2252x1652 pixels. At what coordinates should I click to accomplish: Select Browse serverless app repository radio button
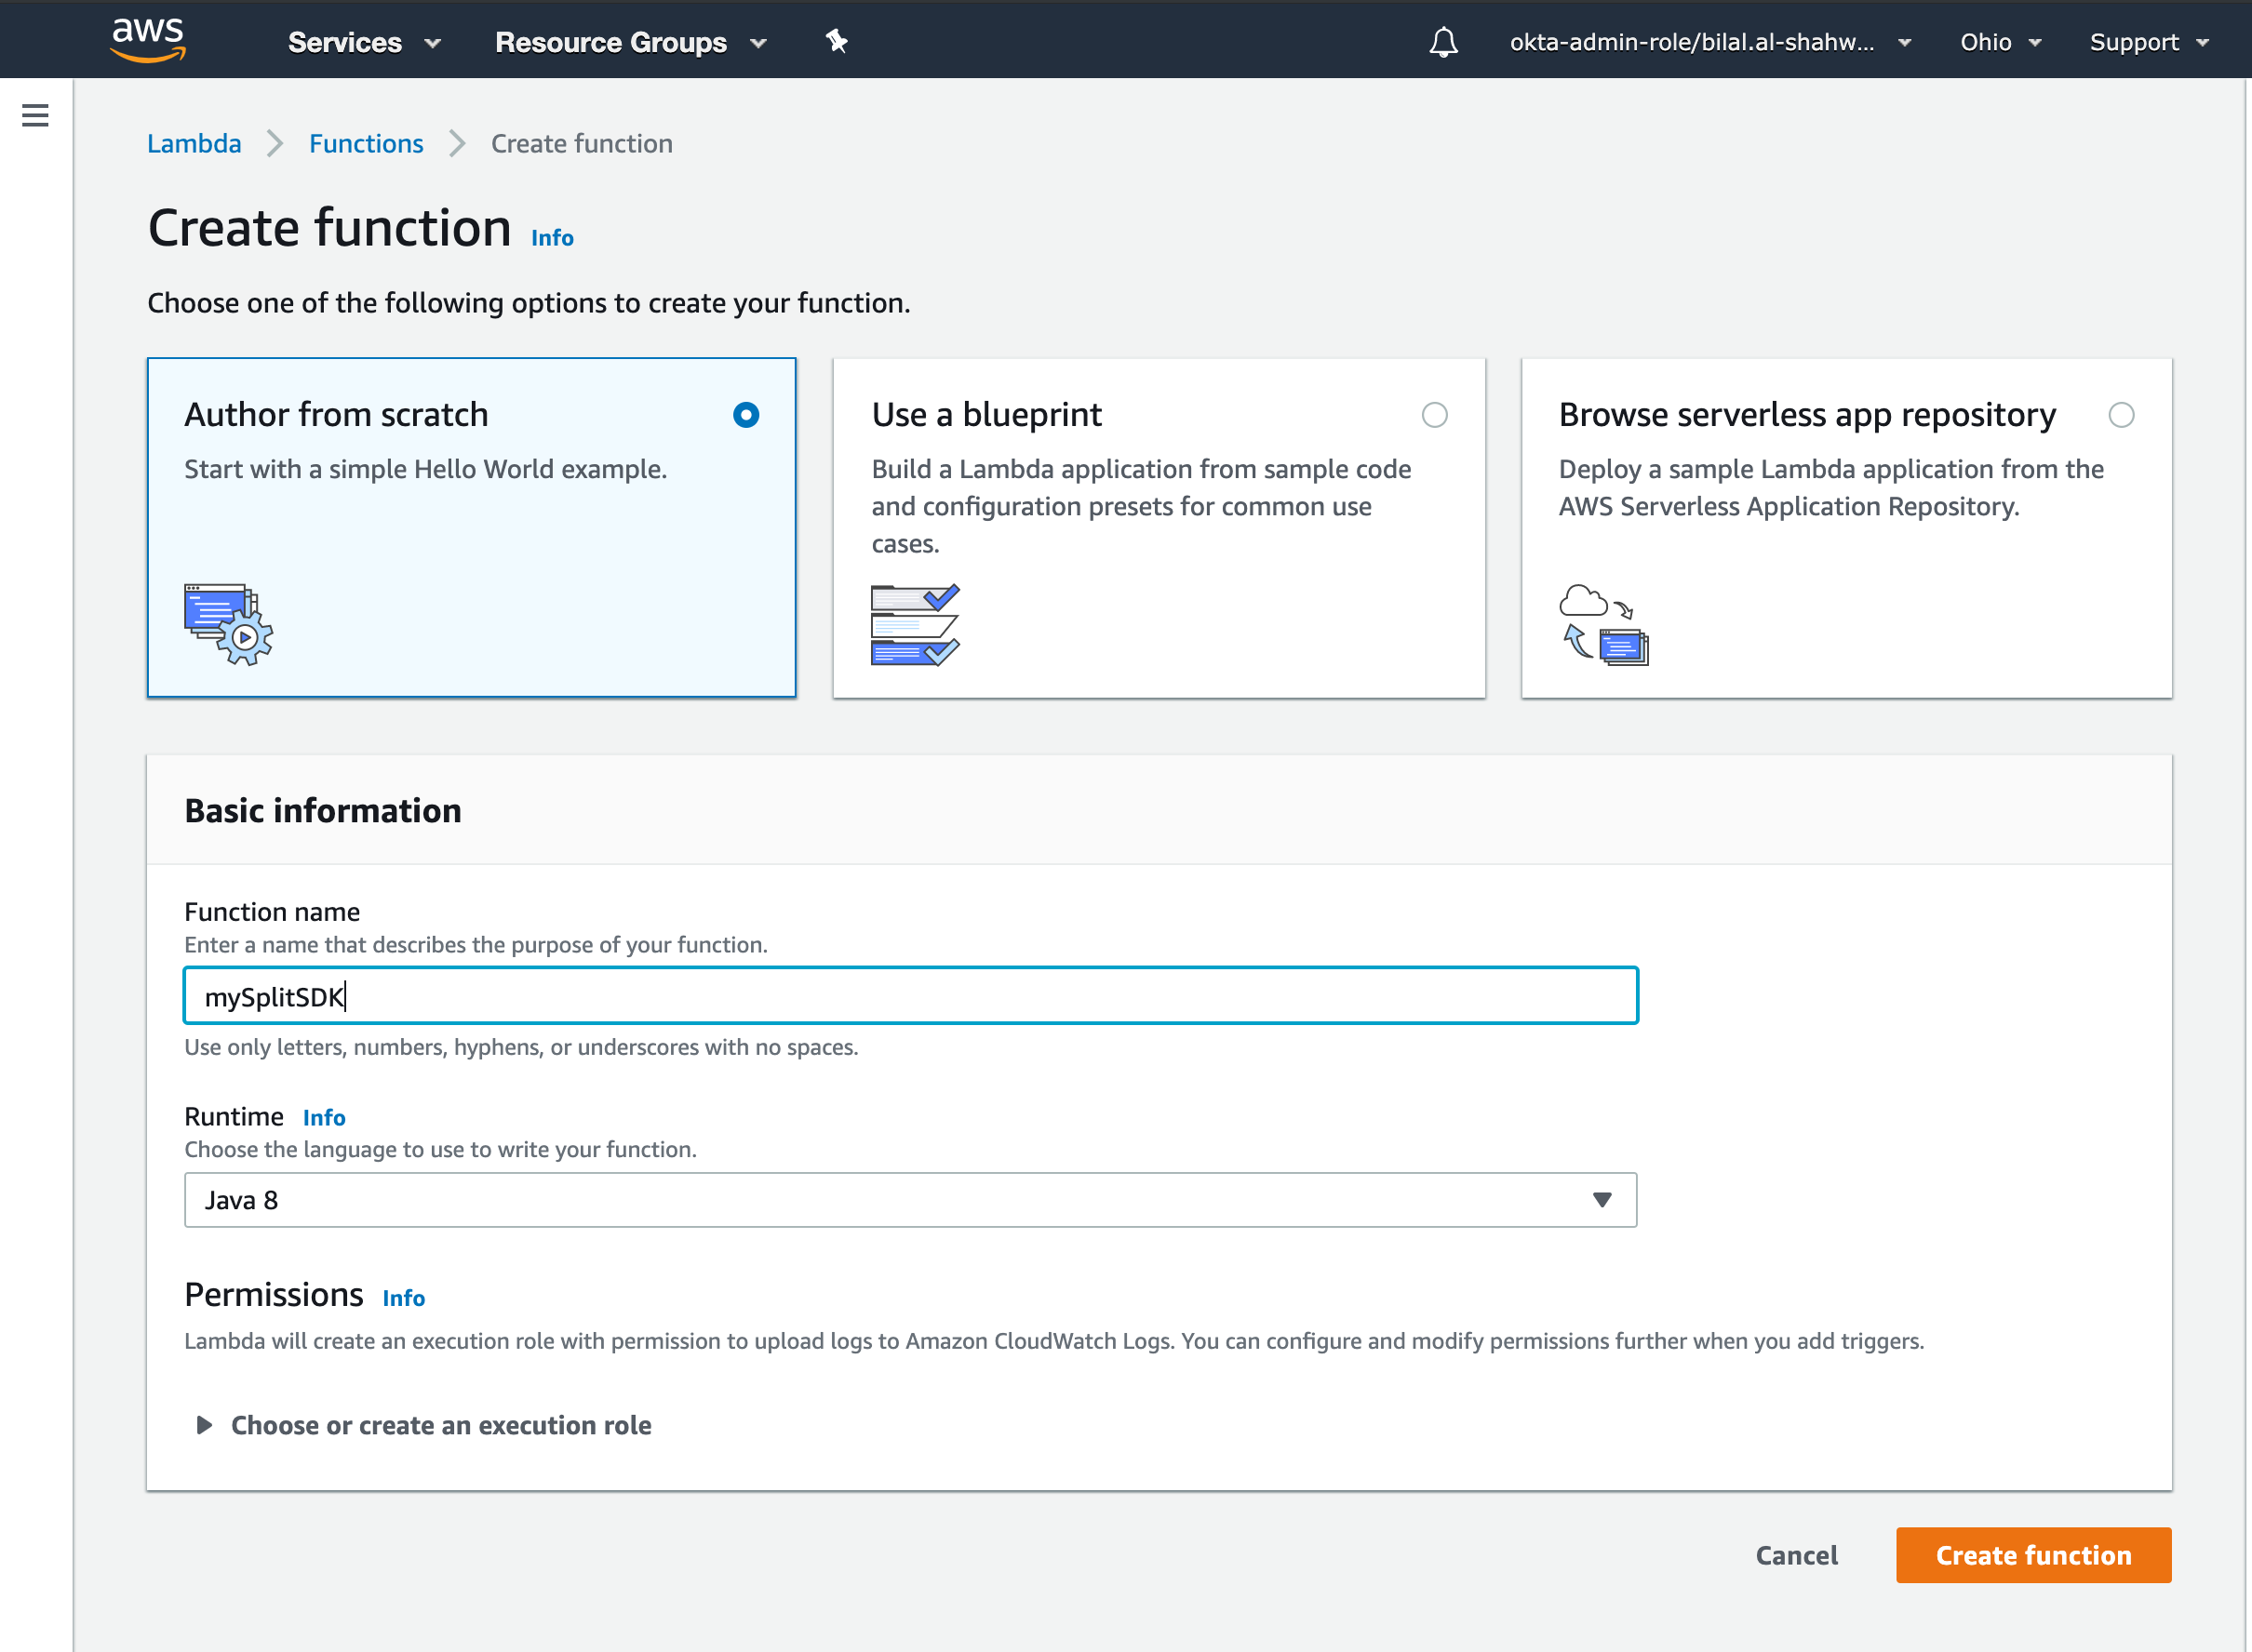[x=2120, y=415]
